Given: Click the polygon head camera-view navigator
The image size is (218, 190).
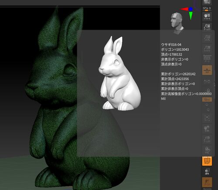Looking at the screenshot, I should [x=177, y=23].
